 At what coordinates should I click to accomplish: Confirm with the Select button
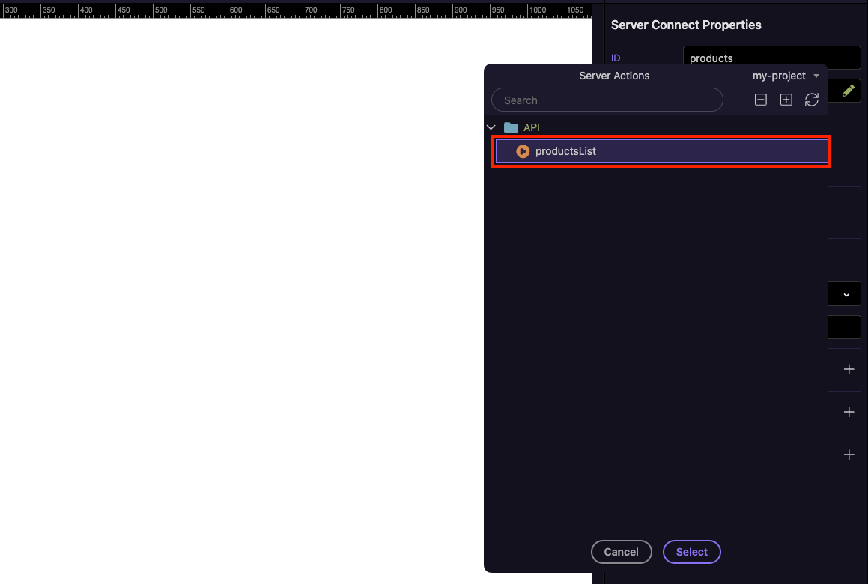coord(691,552)
